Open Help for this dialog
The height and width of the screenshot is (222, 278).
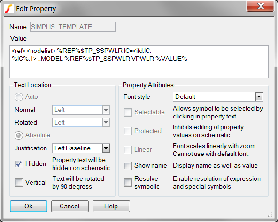[111, 206]
